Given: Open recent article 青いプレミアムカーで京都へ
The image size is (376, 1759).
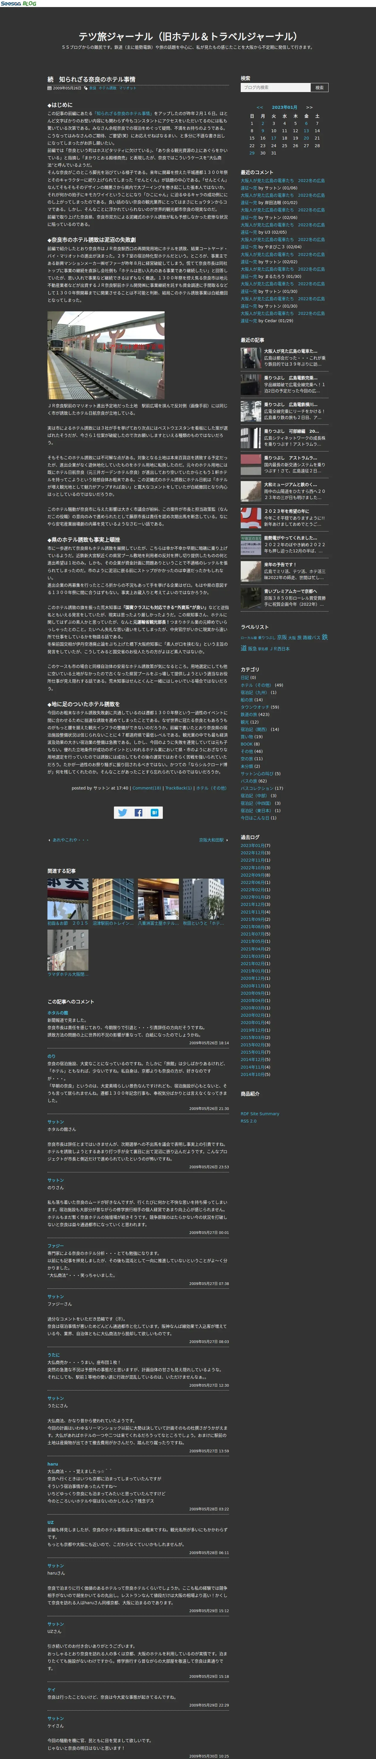Looking at the screenshot, I should click(291, 591).
